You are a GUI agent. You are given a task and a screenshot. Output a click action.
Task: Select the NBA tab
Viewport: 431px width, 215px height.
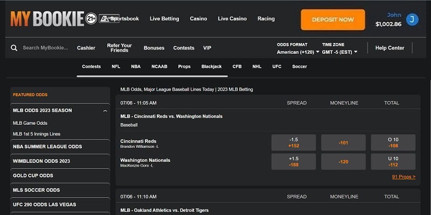pyautogui.click(x=136, y=66)
